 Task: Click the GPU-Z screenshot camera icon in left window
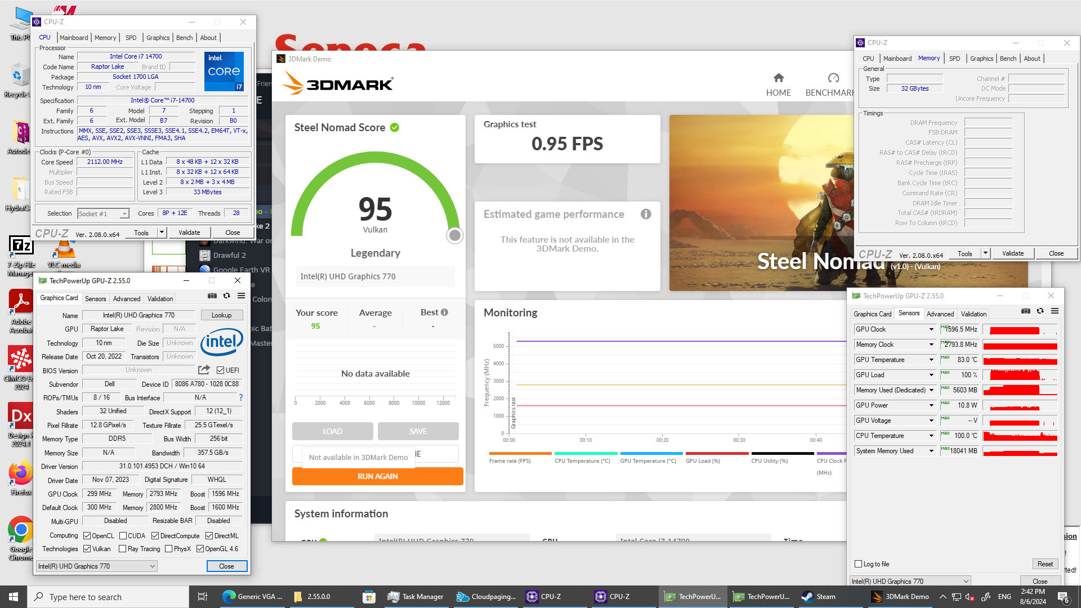click(x=212, y=296)
